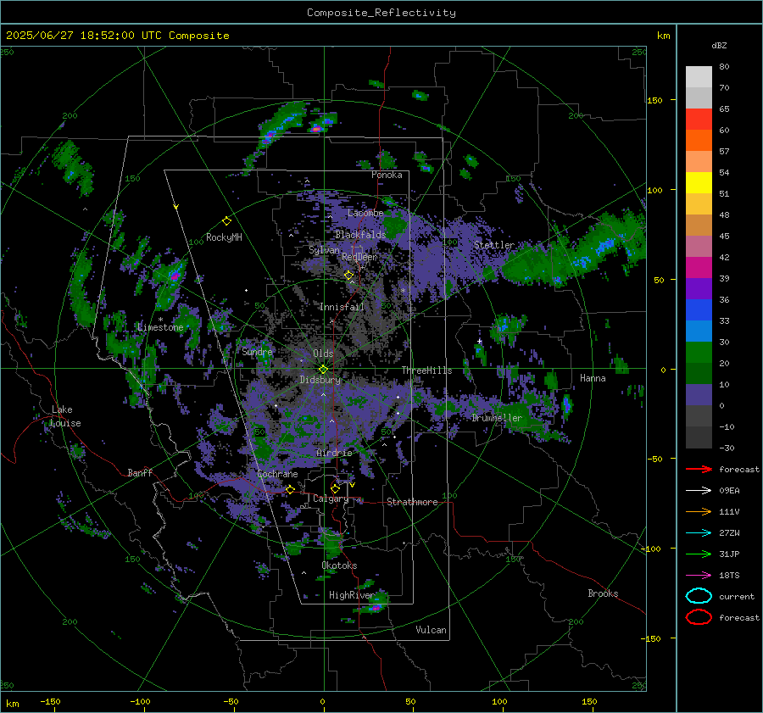Click the Cochrane city label
The image size is (763, 713).
click(277, 474)
